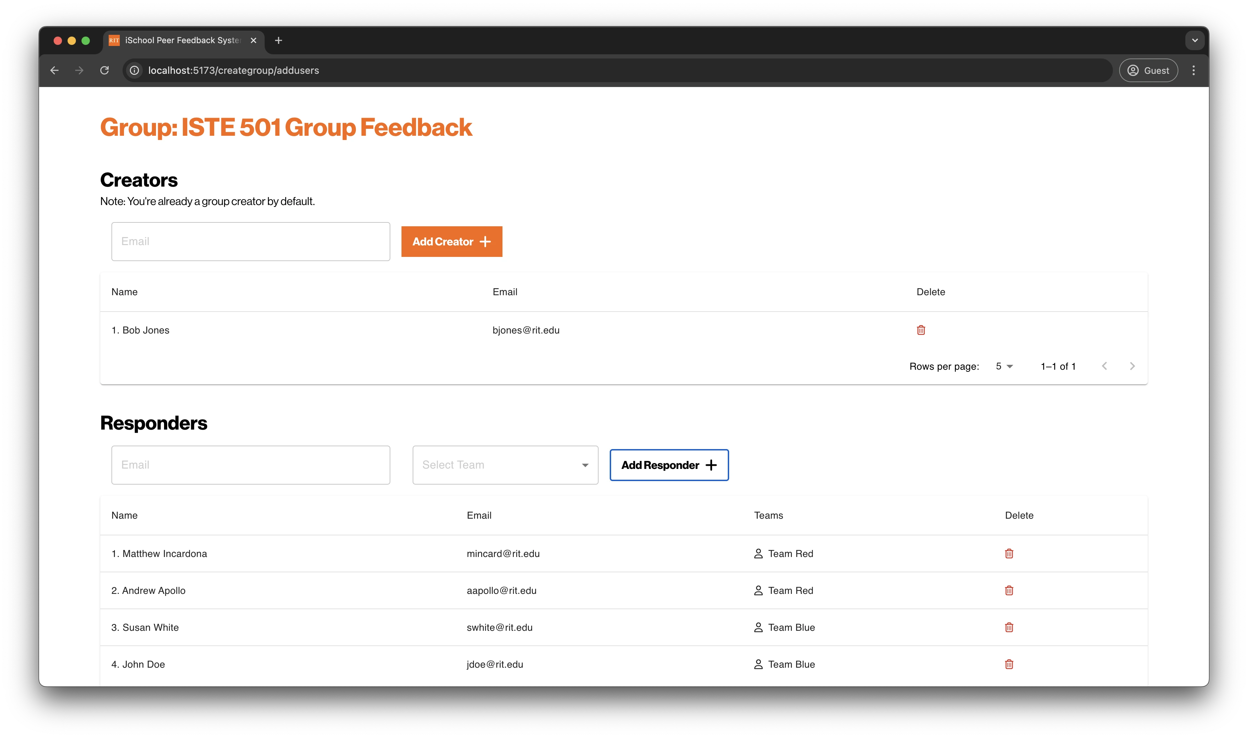Reload the page with the refresh icon
The width and height of the screenshot is (1248, 738).
(x=104, y=70)
